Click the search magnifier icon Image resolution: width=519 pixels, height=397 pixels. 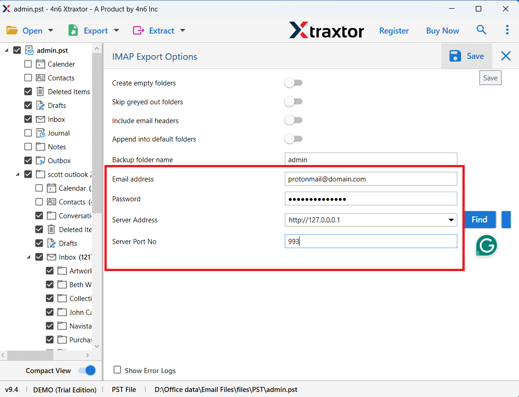[x=481, y=30]
